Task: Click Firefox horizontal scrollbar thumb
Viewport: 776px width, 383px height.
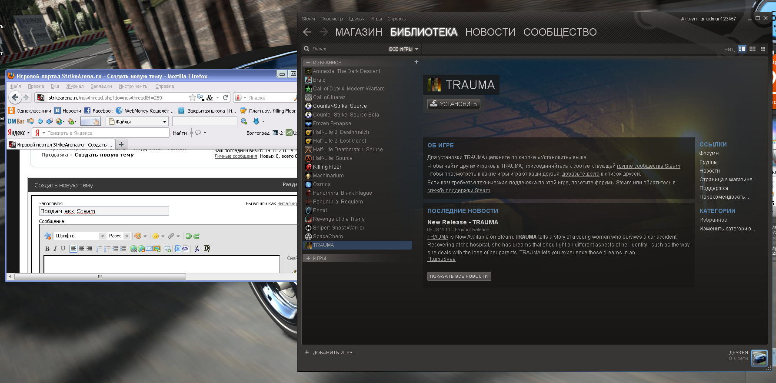Action: coord(100,276)
